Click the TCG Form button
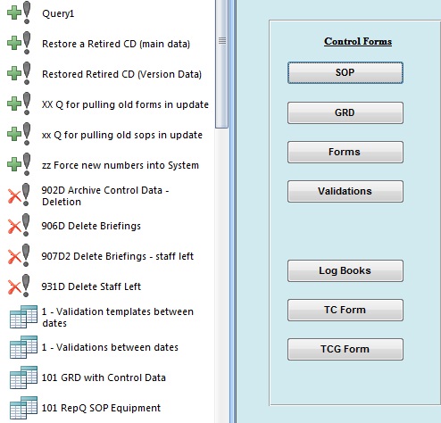Viewport: 441px width, 423px height. [x=345, y=349]
